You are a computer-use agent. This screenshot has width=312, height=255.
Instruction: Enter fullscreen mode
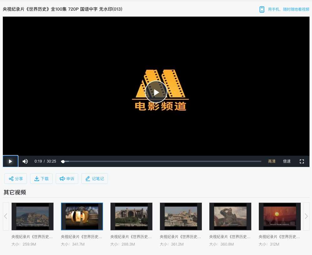click(302, 161)
